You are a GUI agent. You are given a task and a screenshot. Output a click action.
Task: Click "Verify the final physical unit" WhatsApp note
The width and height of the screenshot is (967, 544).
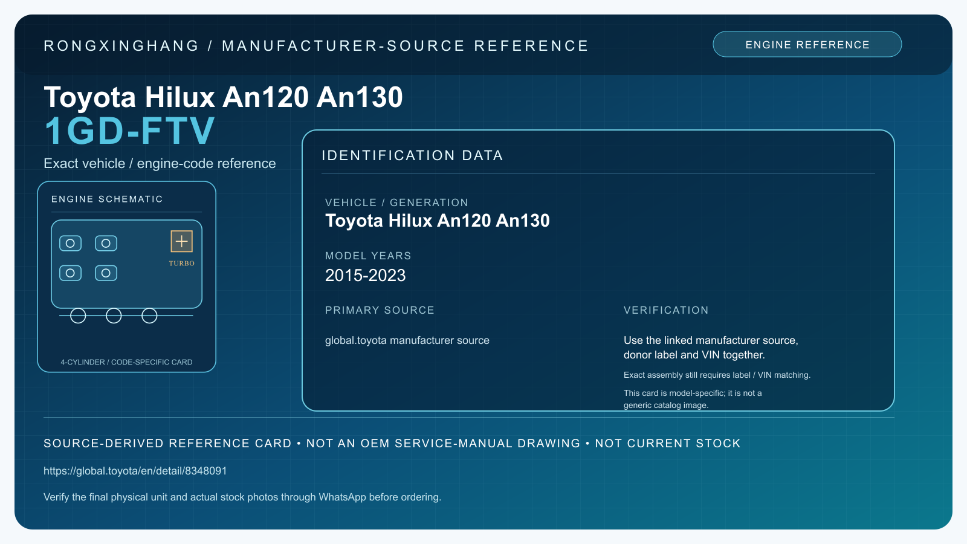click(242, 497)
